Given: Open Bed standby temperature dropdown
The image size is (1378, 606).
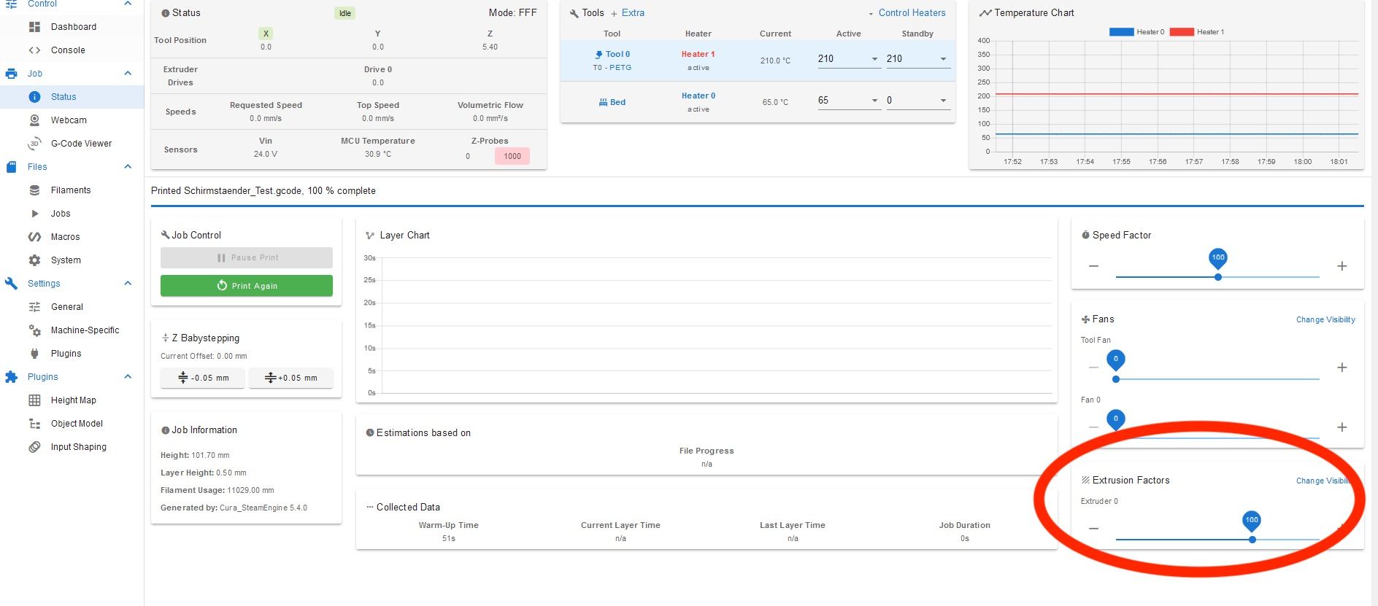Looking at the screenshot, I should tap(943, 101).
